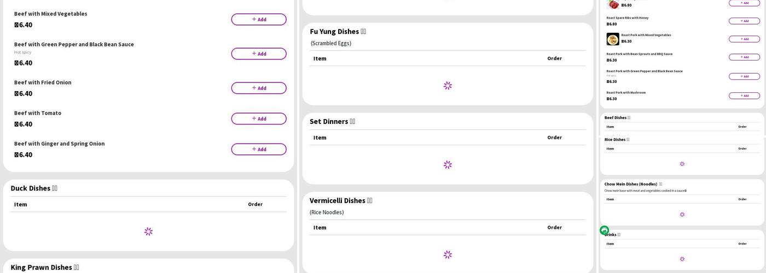
Task: Add Roast Pork with Mushroom to order
Action: coord(744,96)
